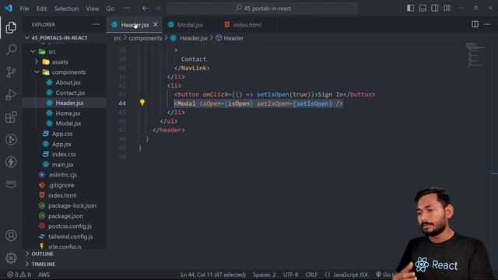Open App.css file

pos(62,134)
